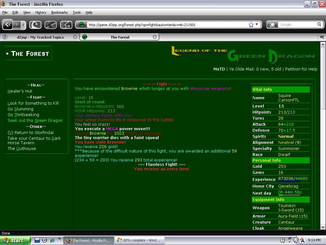
Task: Close the d2jsp My Tracked Topics tab
Action: coord(75,37)
